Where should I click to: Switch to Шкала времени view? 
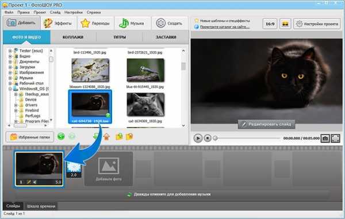coord(41,206)
